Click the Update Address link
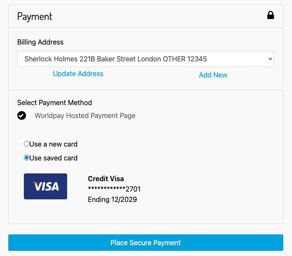292x256 pixels. coord(78,74)
